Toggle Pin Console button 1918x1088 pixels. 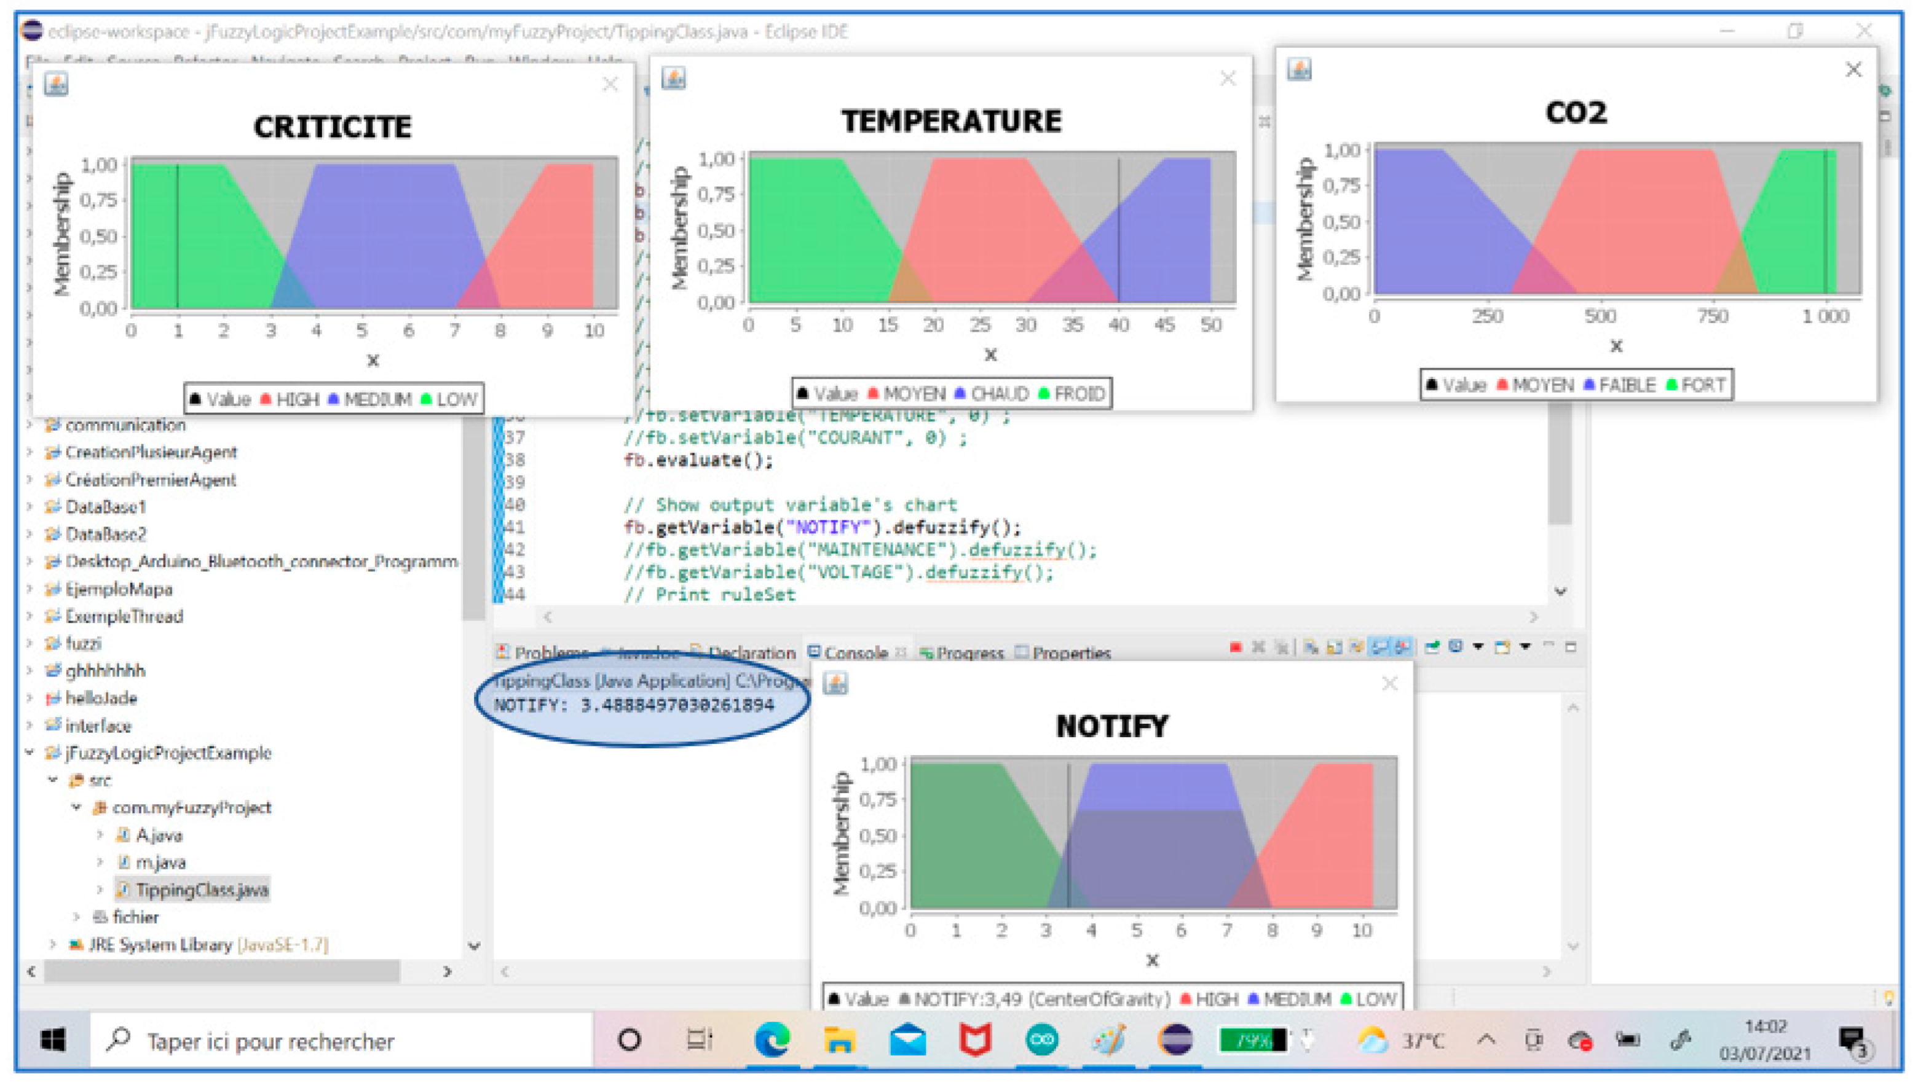1432,647
